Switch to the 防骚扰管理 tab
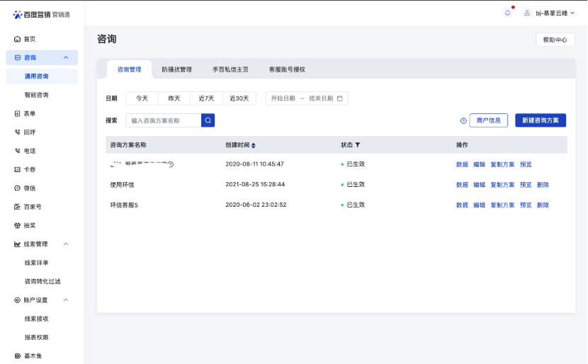Viewport: 588px width, 364px height. coord(176,69)
